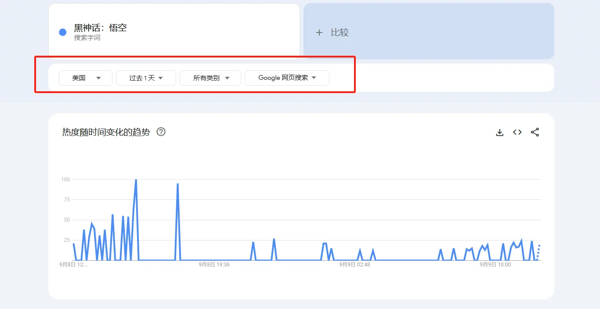600x309 pixels.
Task: Download the trend chart as CSV
Action: (499, 132)
